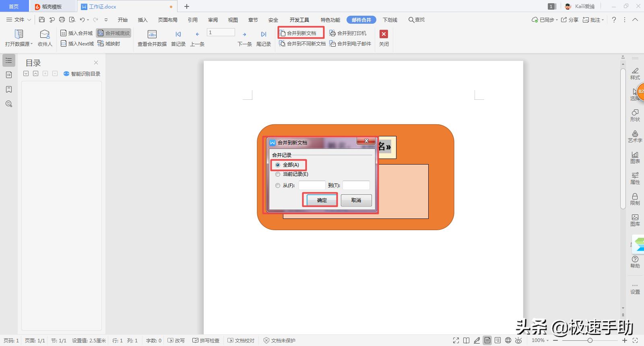Screen dimensions: 644x346
Task: Click the Merge to Printer icon (合并到打印机)
Action: click(332, 33)
